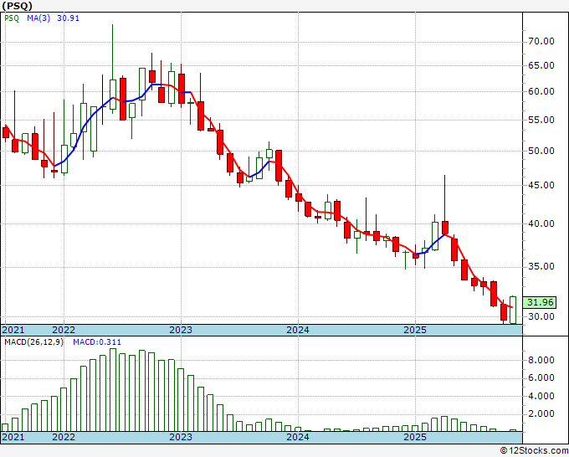The image size is (569, 457).
Task: Select the PSQ legend label
Action: click(12, 18)
